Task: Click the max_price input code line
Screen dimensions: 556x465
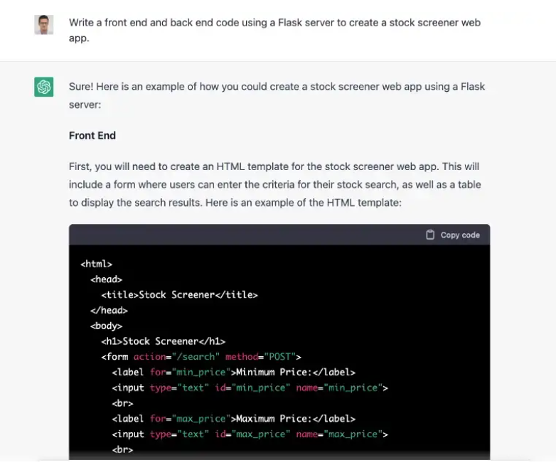Action: coord(250,434)
